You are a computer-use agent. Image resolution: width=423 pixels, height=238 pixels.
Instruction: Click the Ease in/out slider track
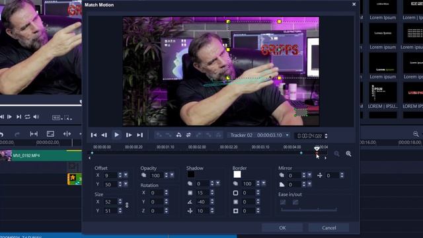tap(309, 210)
